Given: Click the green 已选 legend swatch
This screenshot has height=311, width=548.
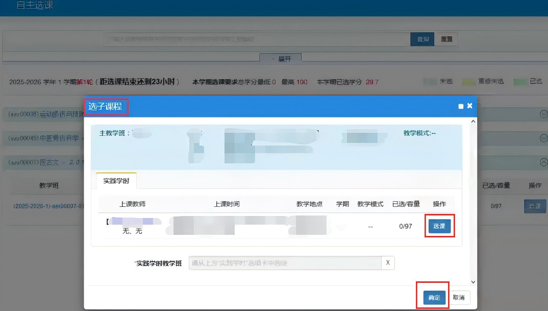Looking at the screenshot, I should point(519,82).
